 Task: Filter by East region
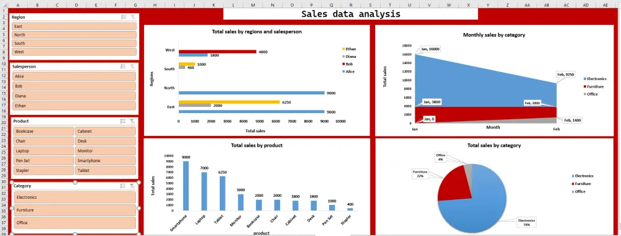(74, 26)
